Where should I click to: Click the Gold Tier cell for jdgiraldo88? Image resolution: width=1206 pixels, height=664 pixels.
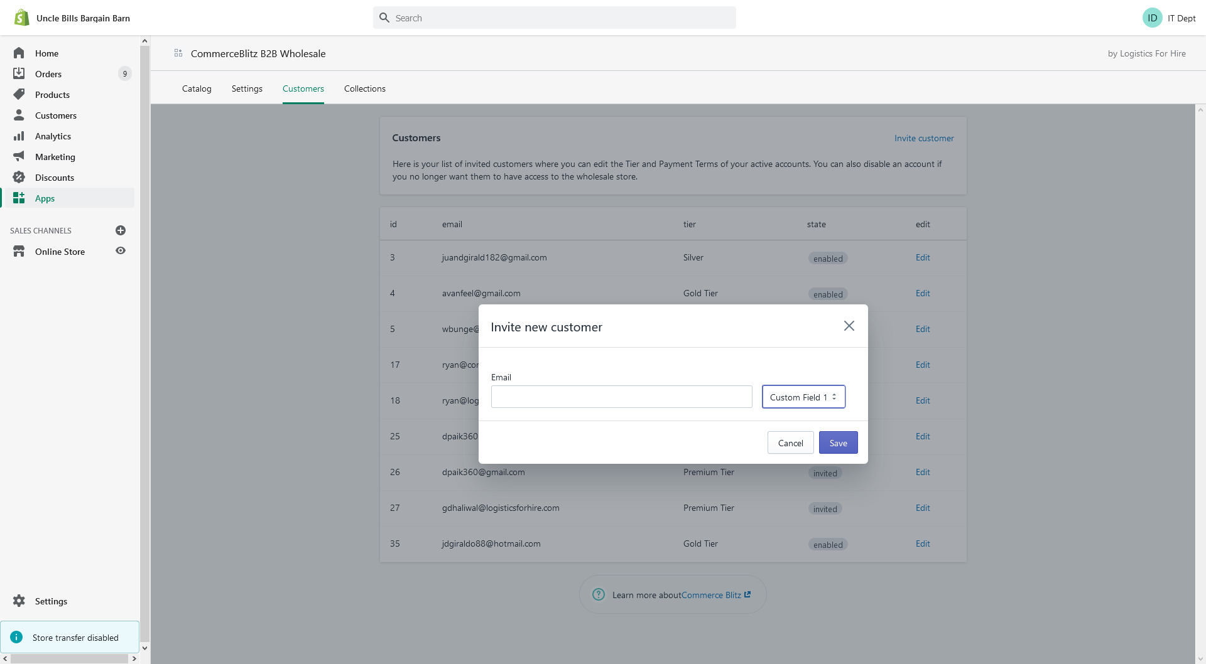(x=700, y=544)
